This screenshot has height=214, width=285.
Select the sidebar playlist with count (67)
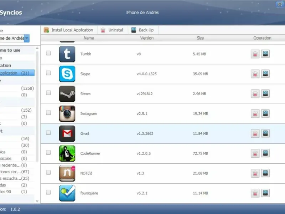click(x=17, y=172)
